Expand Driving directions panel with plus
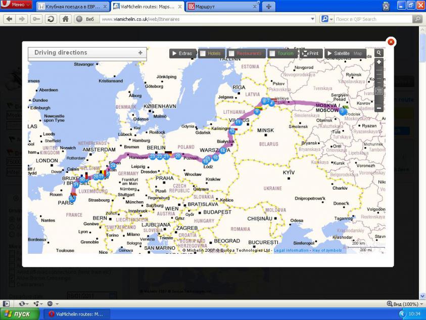Viewport: 426px width, 320px height. (140, 53)
